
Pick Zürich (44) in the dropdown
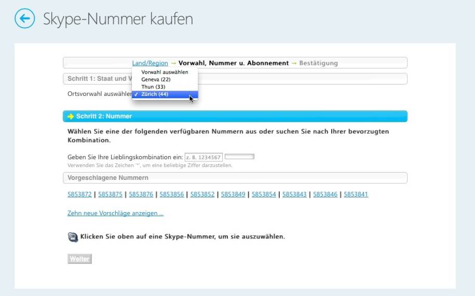click(x=165, y=94)
